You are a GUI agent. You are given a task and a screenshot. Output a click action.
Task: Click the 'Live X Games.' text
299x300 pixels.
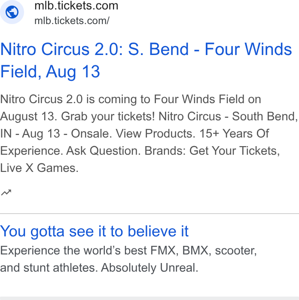[40, 168]
